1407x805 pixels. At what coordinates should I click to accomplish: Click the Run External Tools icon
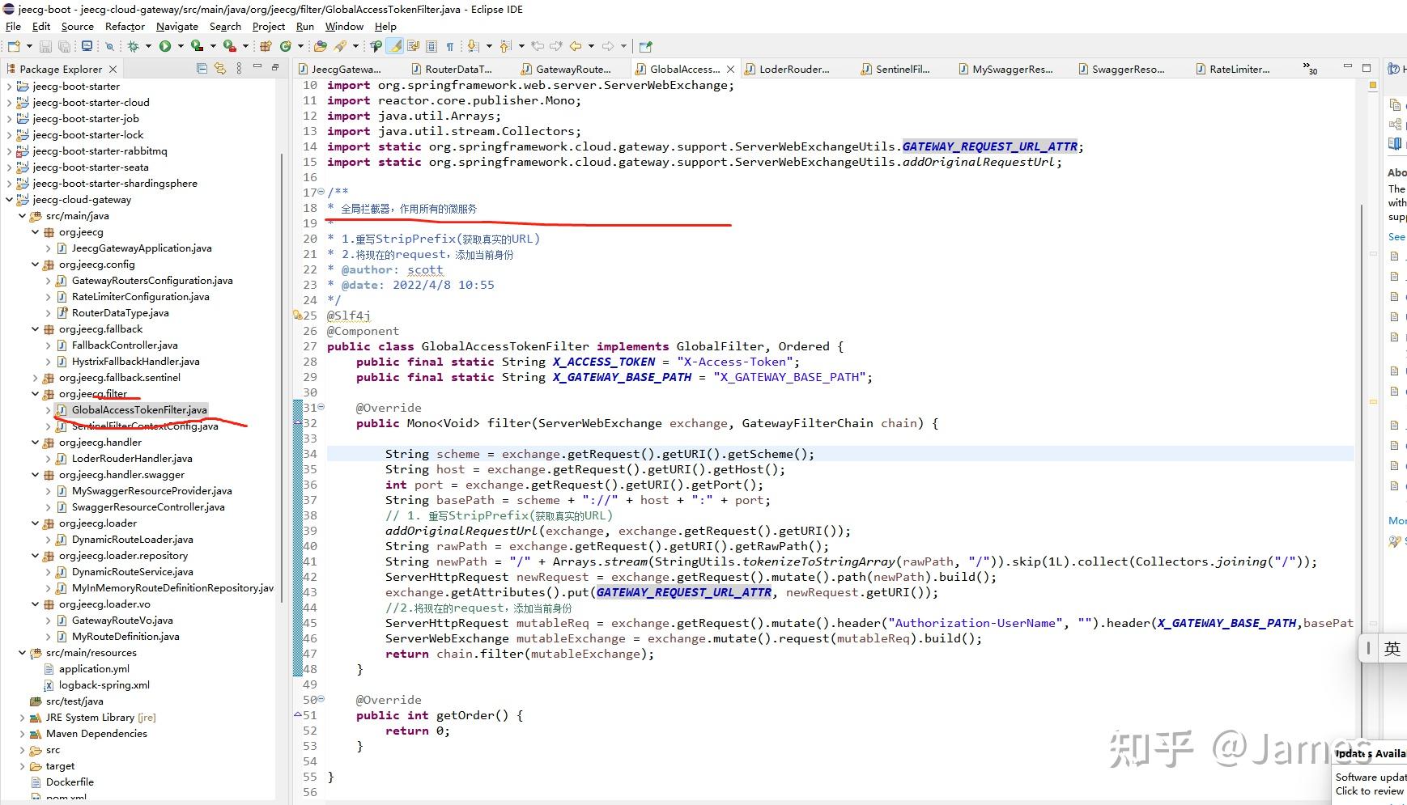click(230, 46)
